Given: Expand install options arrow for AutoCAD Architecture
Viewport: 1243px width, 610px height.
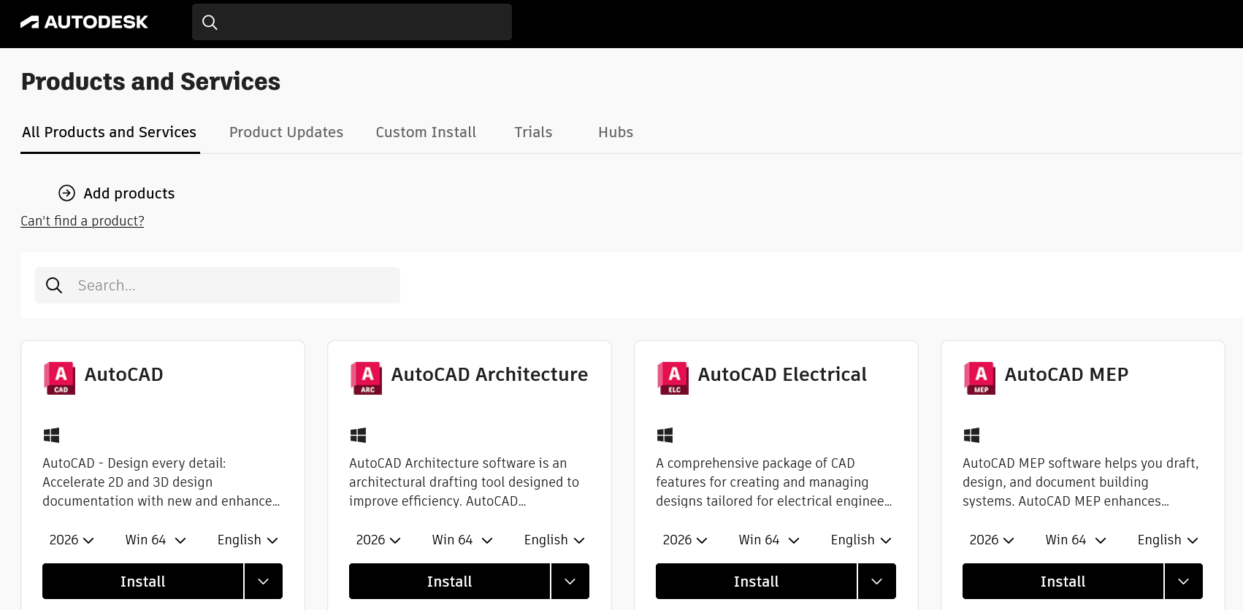Looking at the screenshot, I should coord(570,582).
